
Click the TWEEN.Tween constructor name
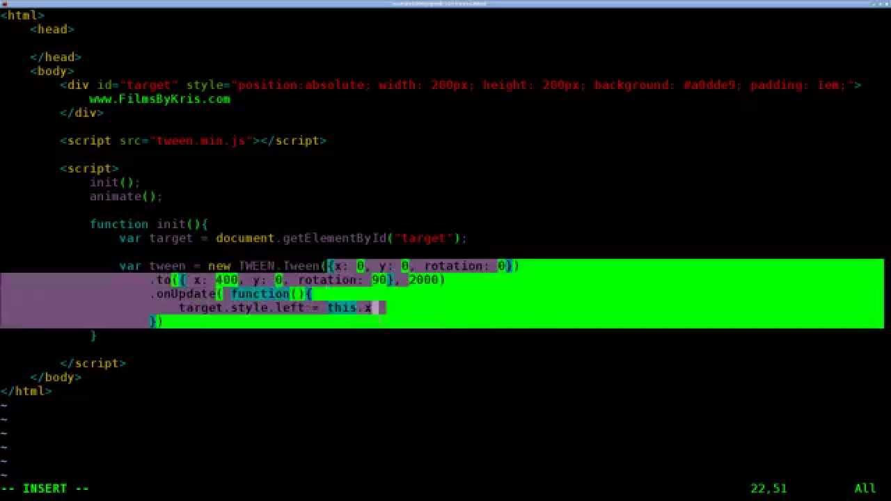(278, 266)
